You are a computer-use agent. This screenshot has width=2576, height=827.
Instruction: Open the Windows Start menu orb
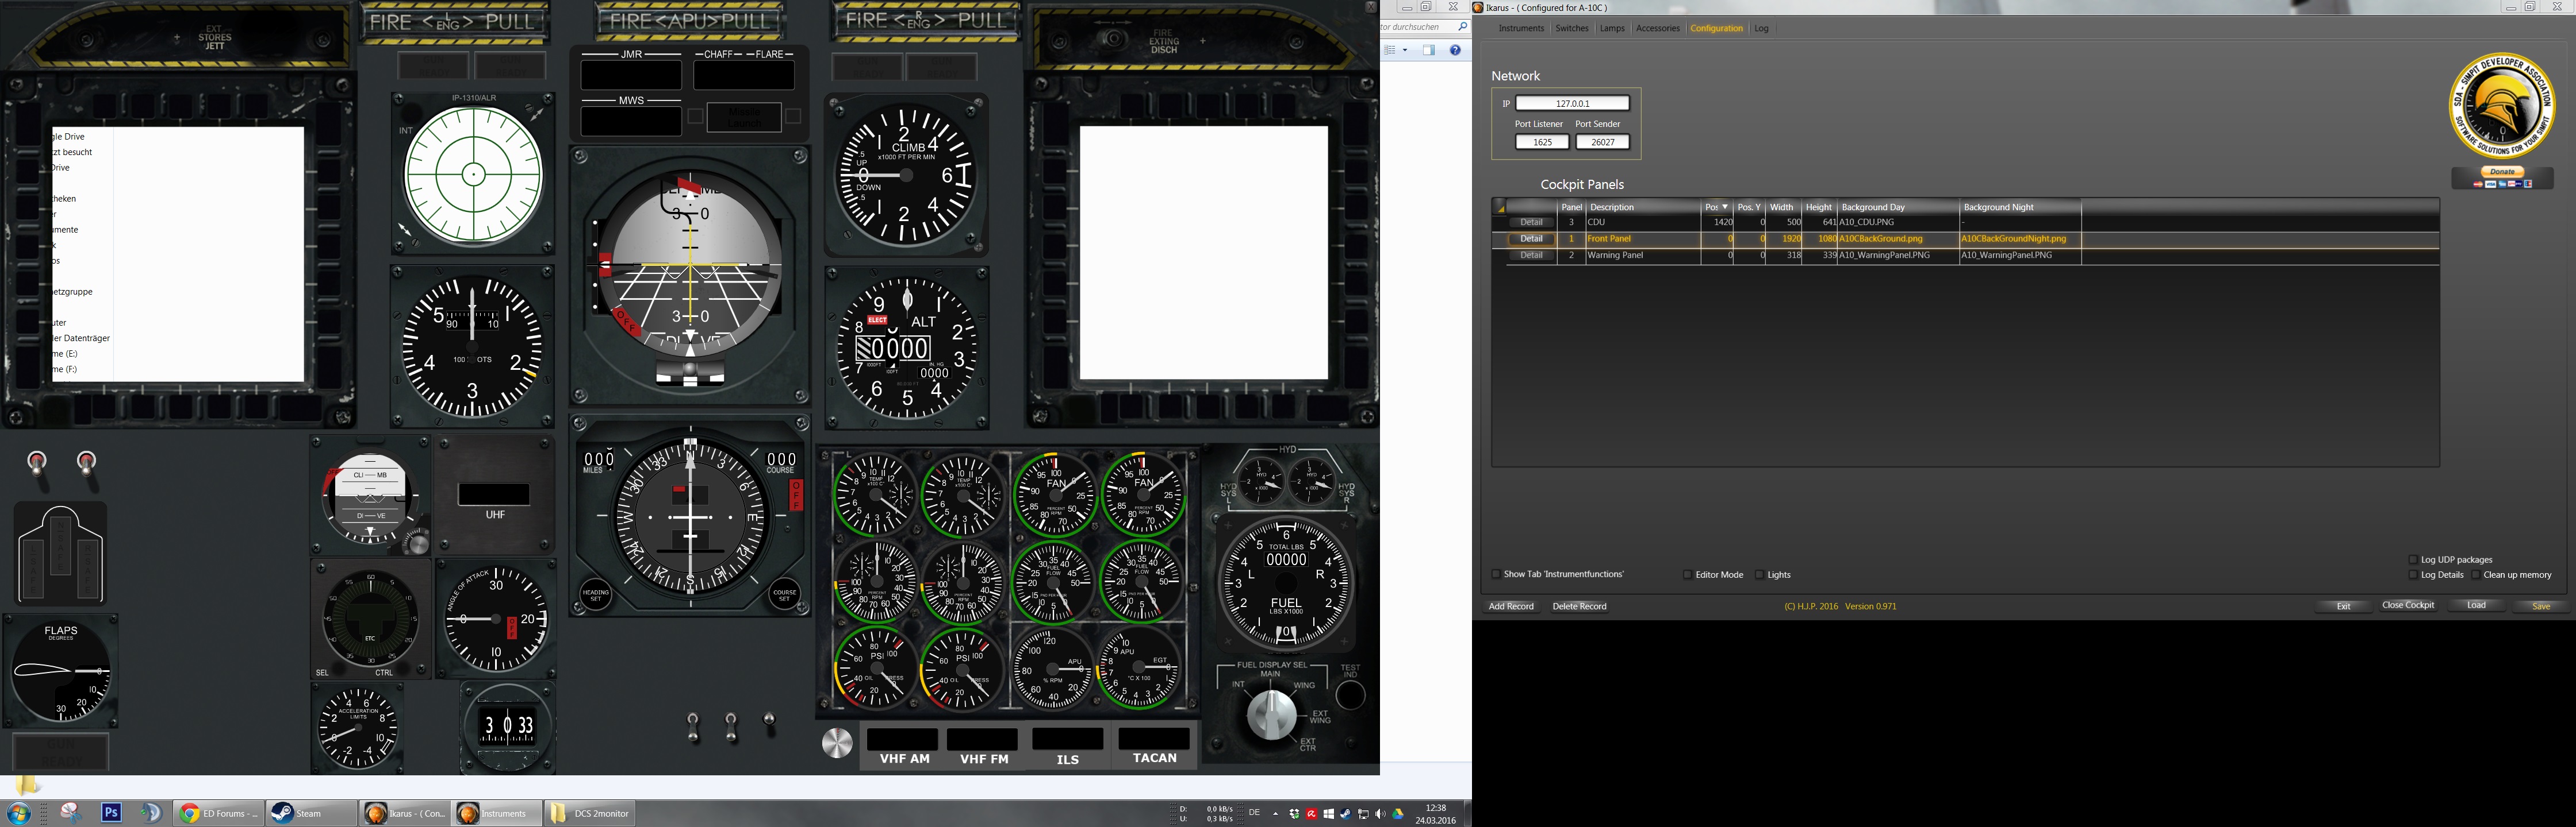pos(18,813)
